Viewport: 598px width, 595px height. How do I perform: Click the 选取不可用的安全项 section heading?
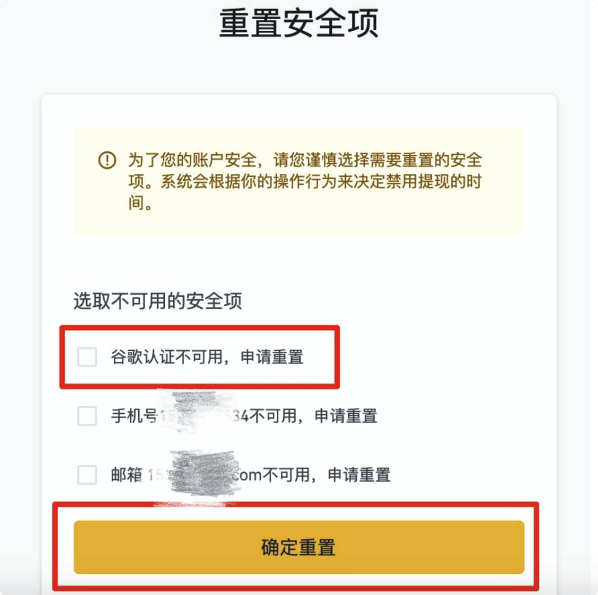click(x=157, y=301)
